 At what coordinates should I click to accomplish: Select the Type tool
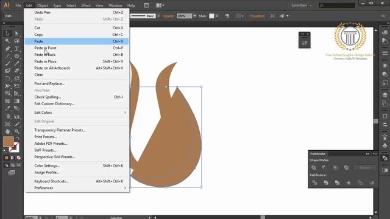[16, 49]
